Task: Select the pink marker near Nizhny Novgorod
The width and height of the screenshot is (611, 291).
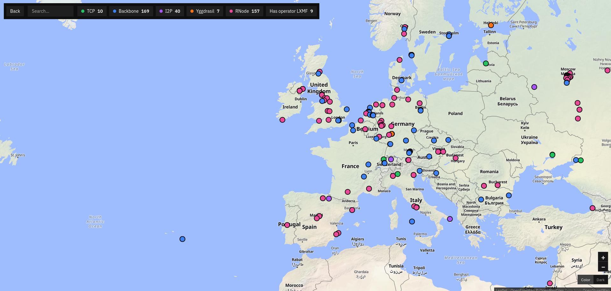Action: point(607,70)
